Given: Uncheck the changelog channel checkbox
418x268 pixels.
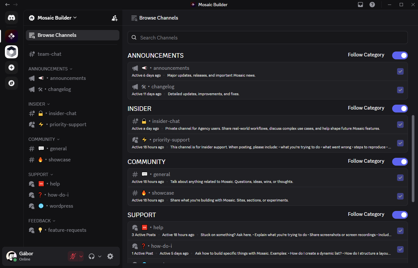Looking at the screenshot, I should coord(400,90).
